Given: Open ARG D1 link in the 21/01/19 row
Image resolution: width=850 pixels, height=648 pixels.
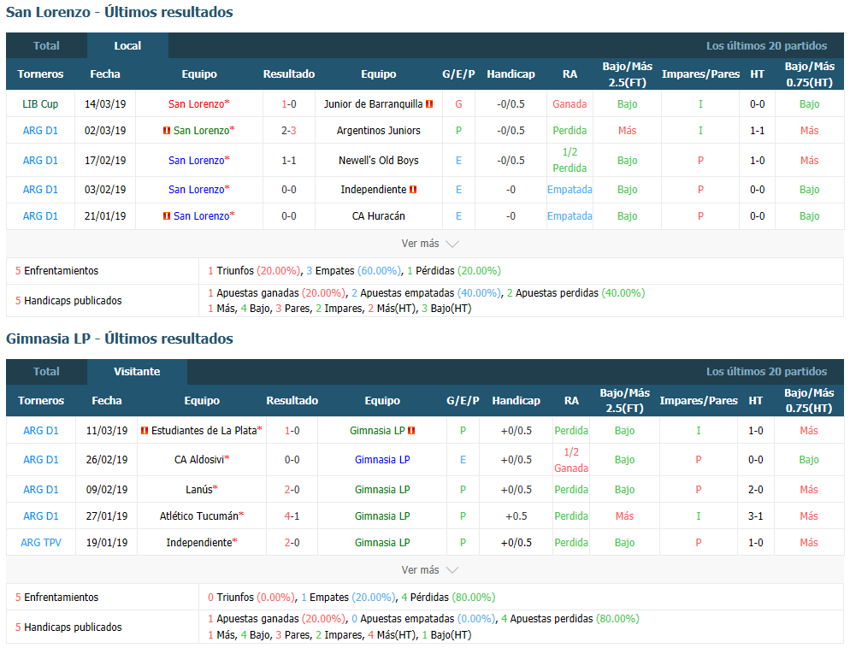Looking at the screenshot, I should coord(40,215).
